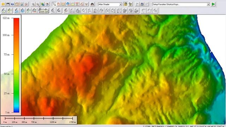Choose the create point features dots icon
Image resolution: width=226 pixels, height=127 pixels.
pyautogui.click(x=53, y=11)
